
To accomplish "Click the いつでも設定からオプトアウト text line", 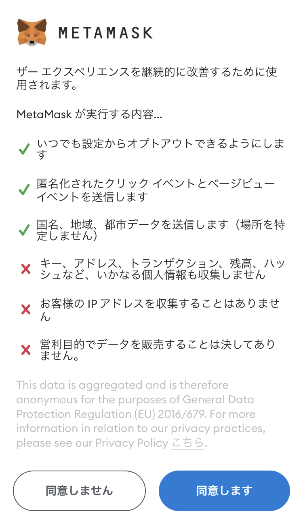I will point(161,149).
